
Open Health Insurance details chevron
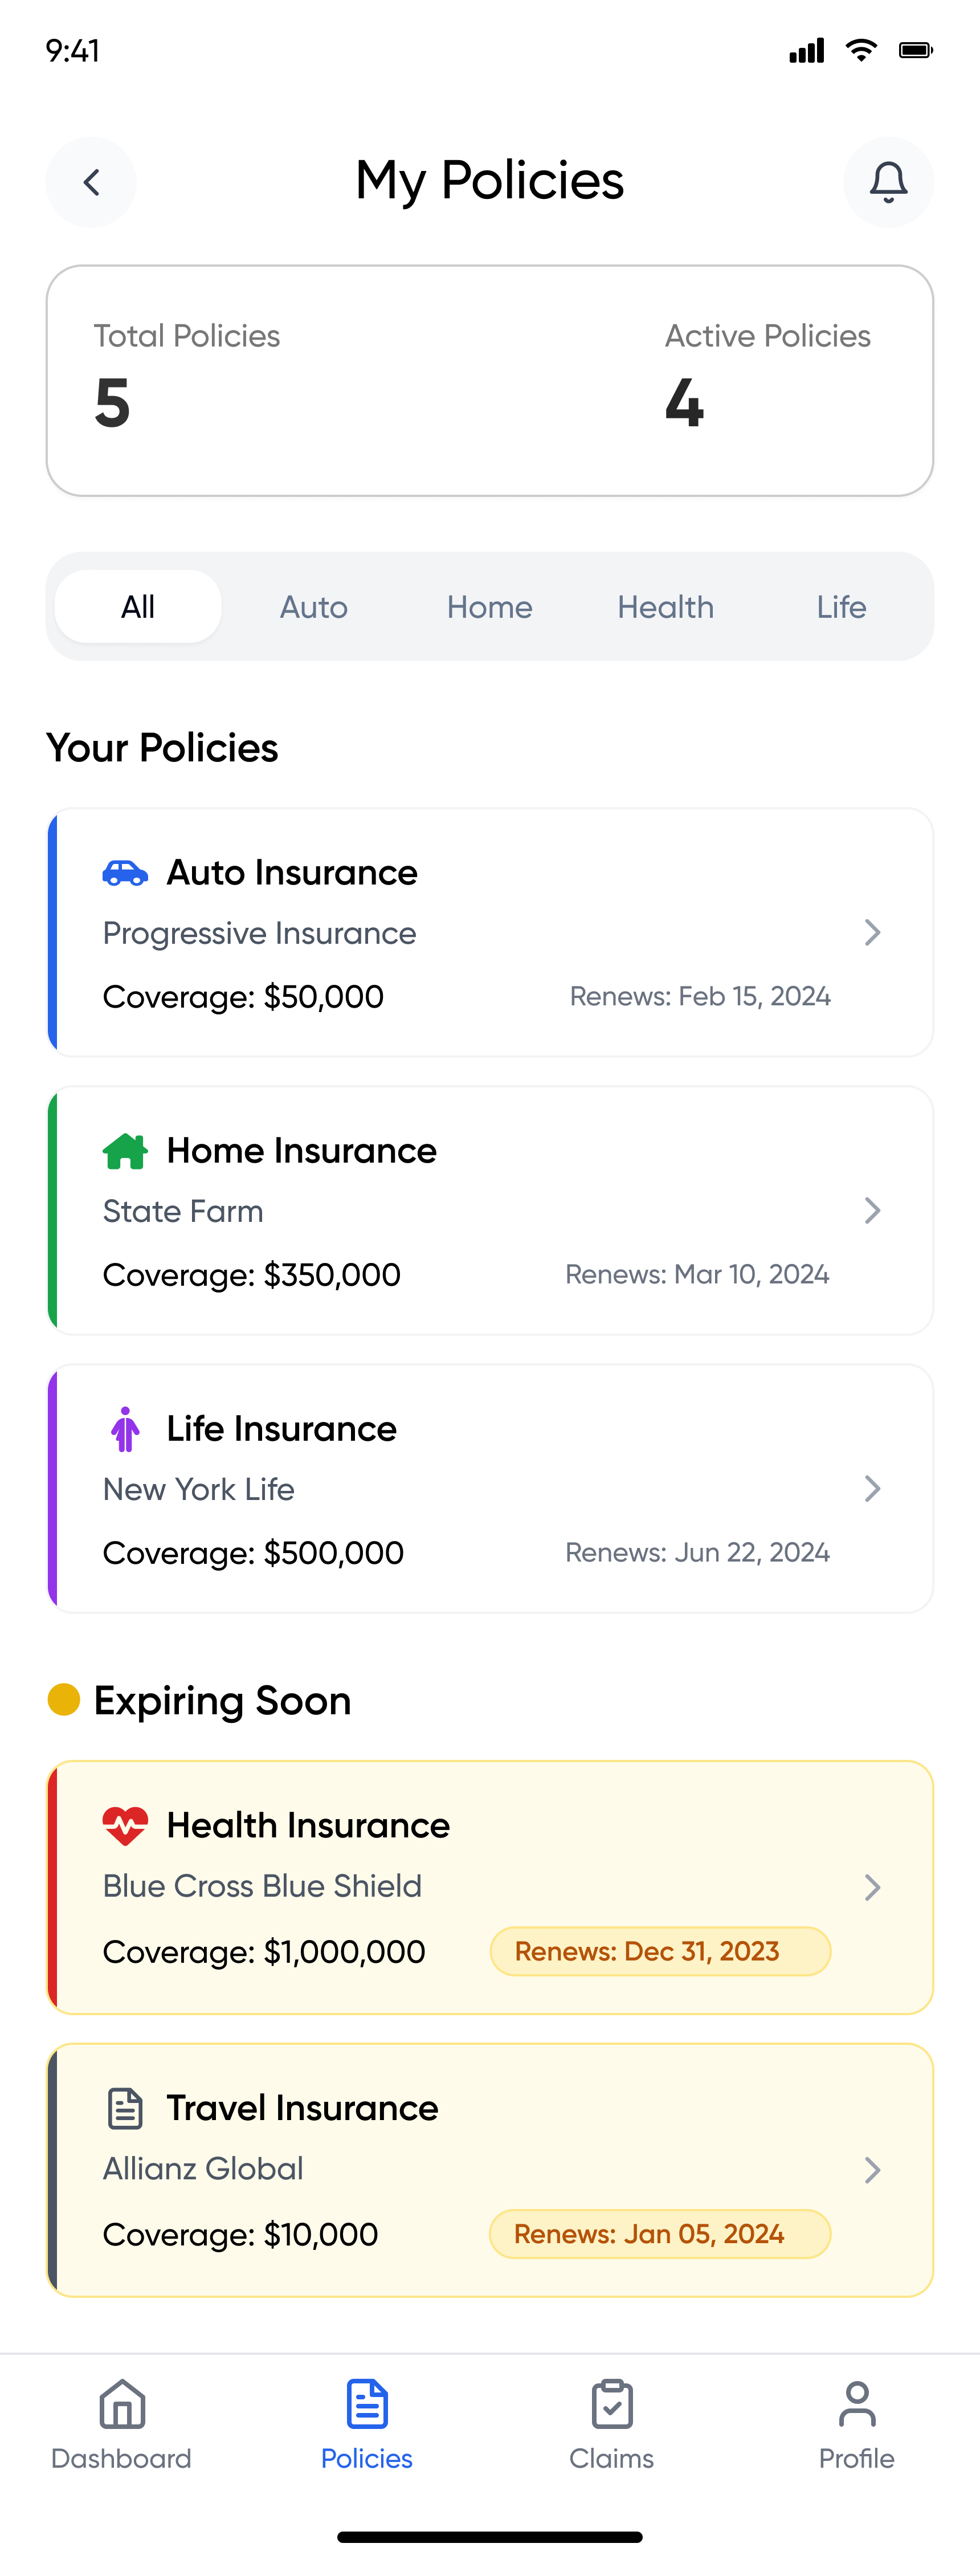[872, 1887]
